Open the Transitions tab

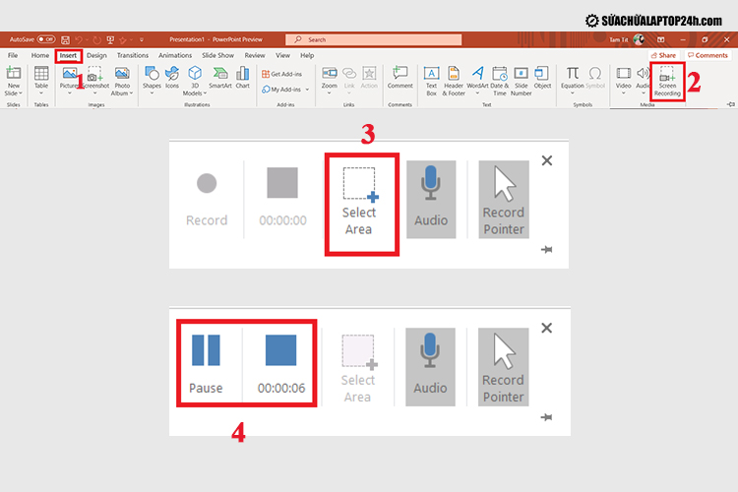[133, 55]
